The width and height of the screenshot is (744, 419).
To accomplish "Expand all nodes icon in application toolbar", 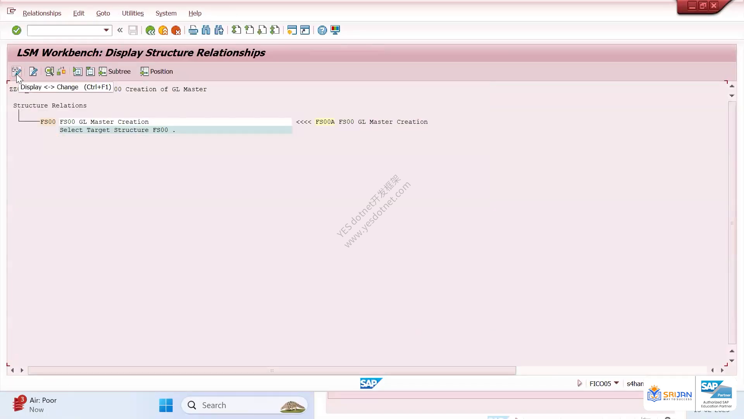I will coord(77,71).
